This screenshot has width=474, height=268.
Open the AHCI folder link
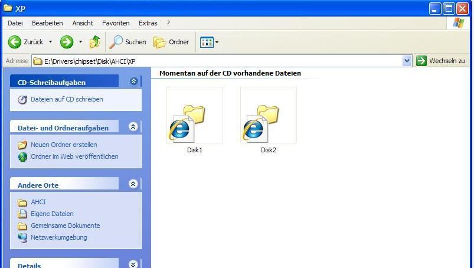click(38, 202)
